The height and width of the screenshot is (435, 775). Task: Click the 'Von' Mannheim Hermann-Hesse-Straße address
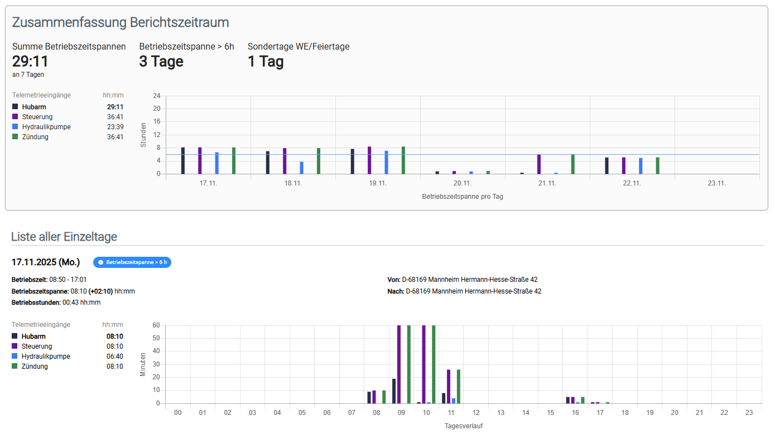point(471,280)
